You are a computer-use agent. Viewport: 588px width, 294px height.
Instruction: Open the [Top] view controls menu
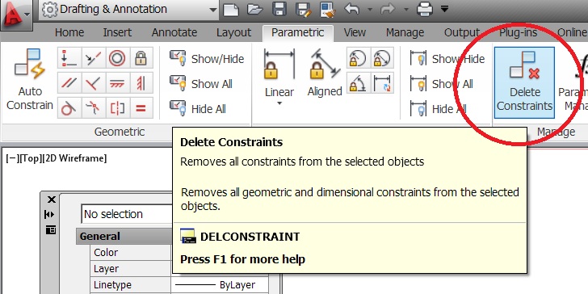(30, 158)
